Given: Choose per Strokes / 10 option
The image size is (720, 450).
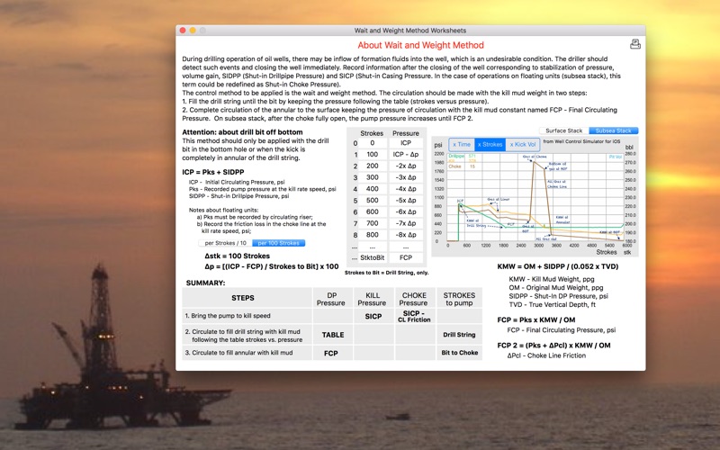Looking at the screenshot, I should point(226,243).
